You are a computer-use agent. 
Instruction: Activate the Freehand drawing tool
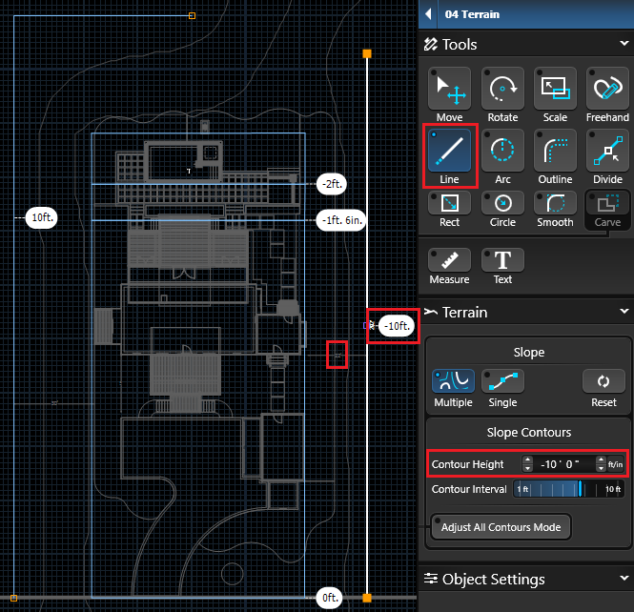(607, 91)
